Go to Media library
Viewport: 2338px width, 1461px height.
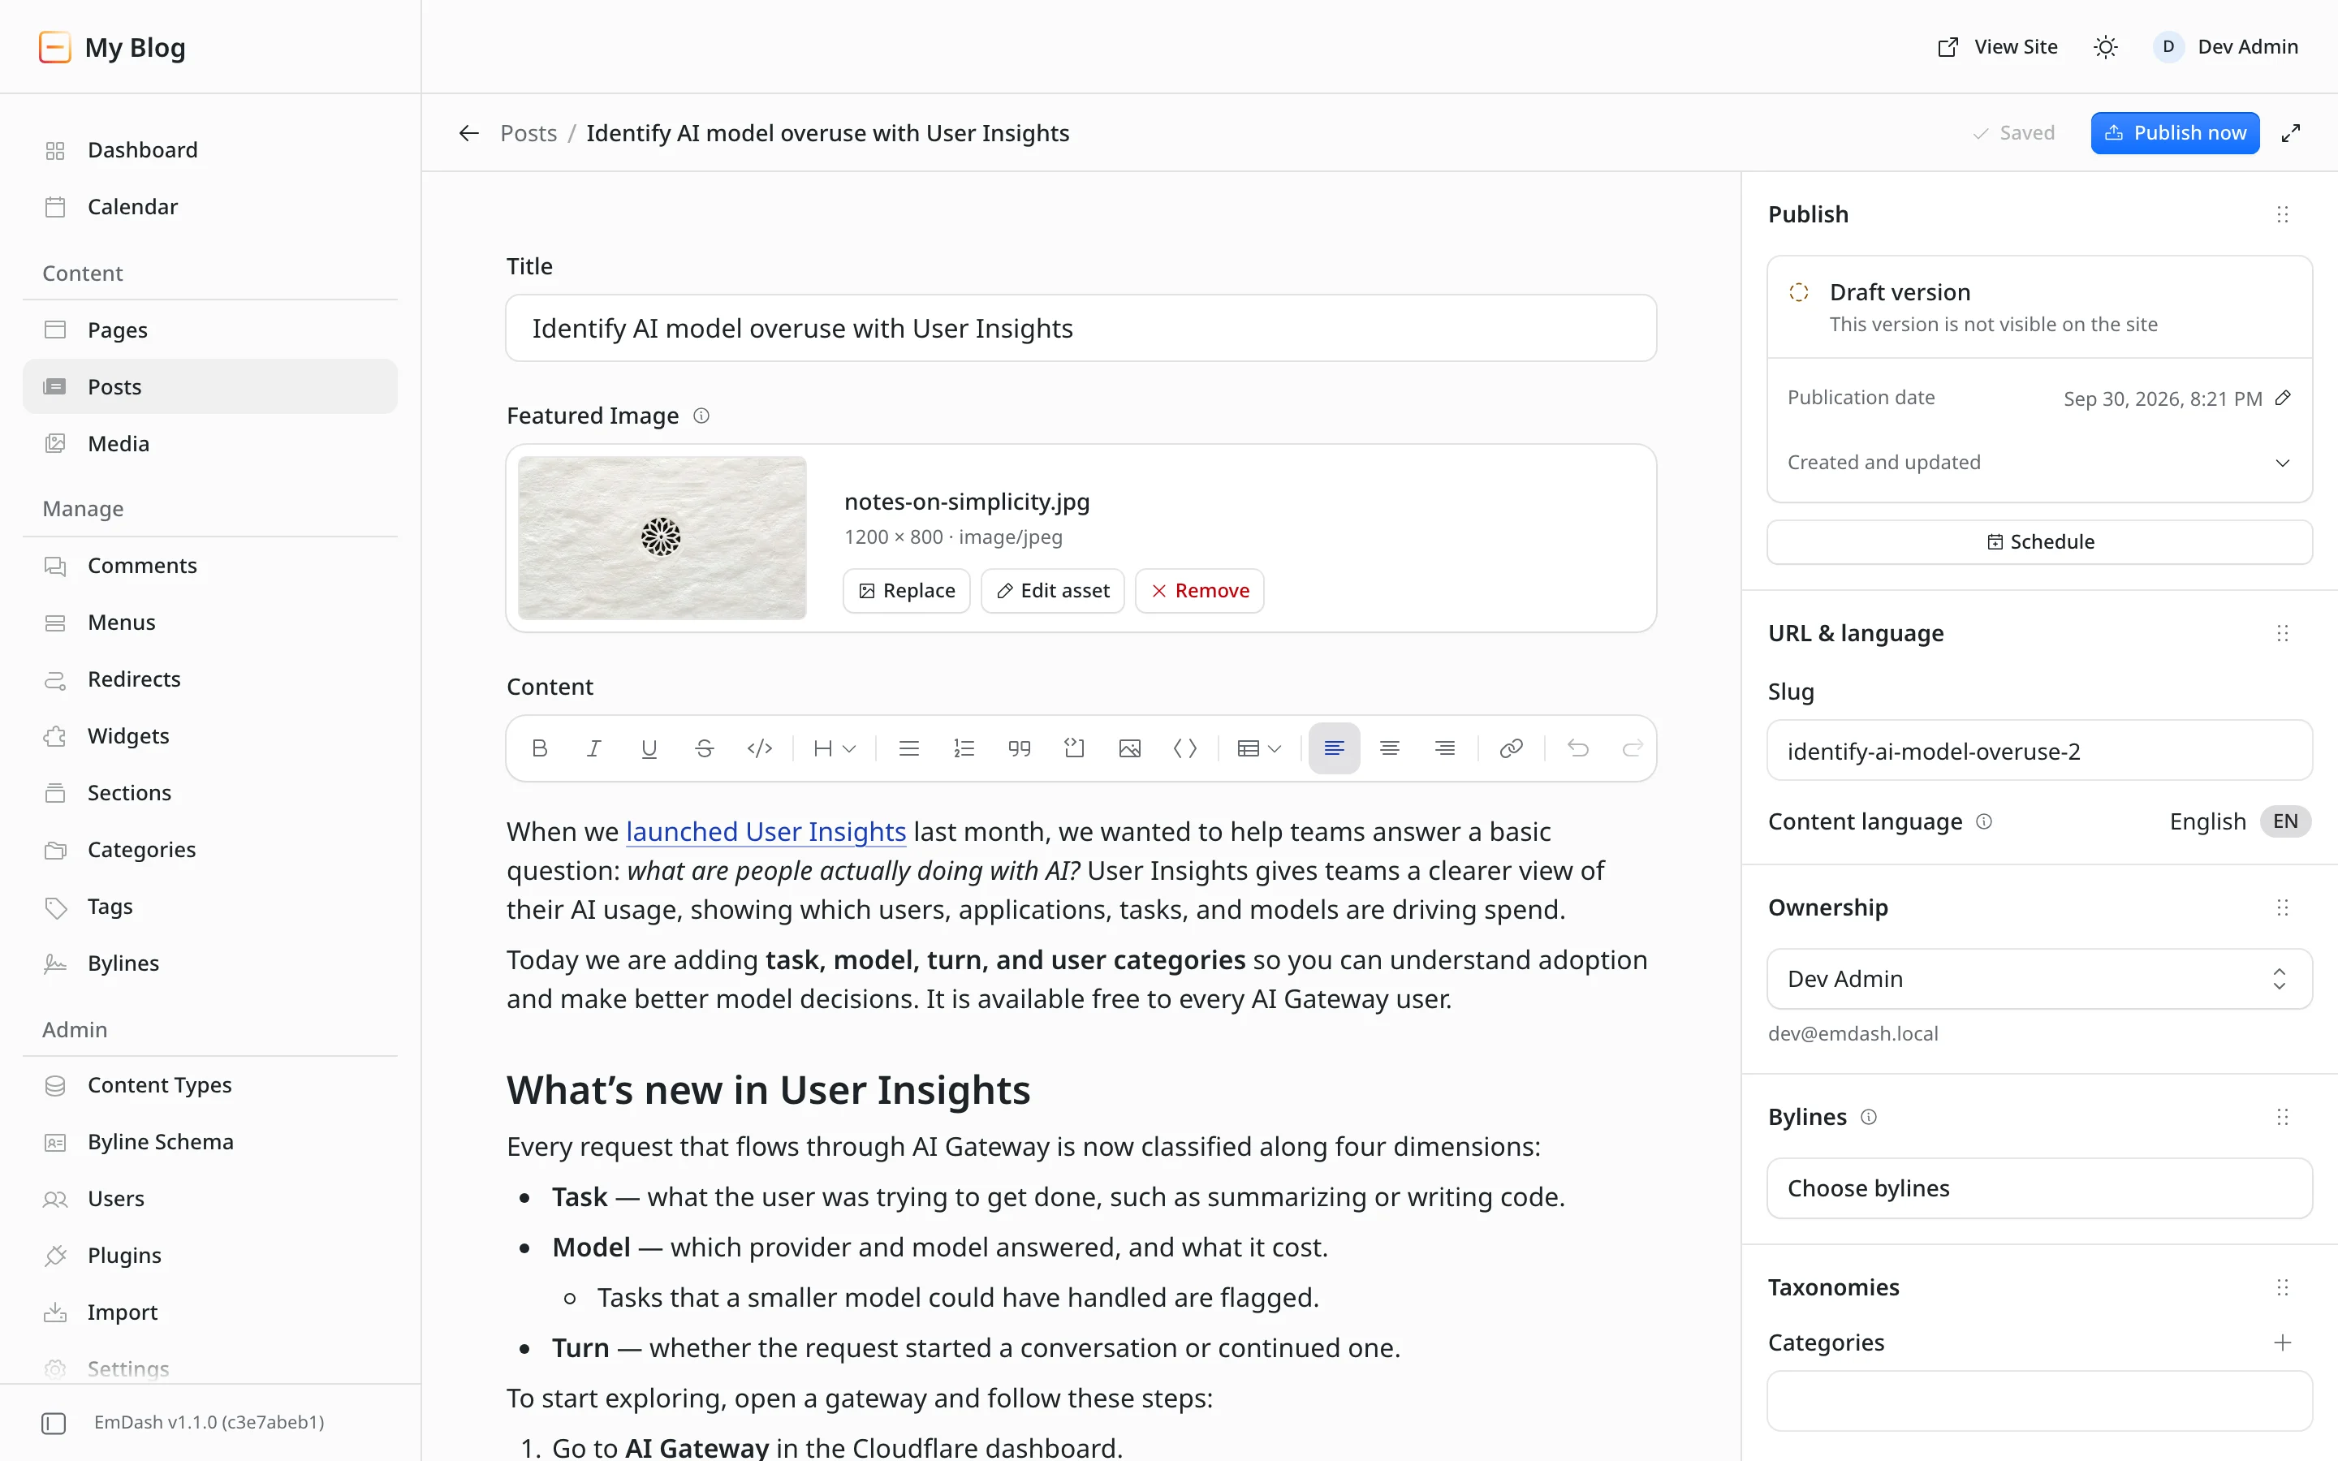[x=209, y=443]
